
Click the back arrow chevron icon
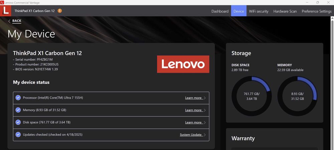pyautogui.click(x=9, y=21)
